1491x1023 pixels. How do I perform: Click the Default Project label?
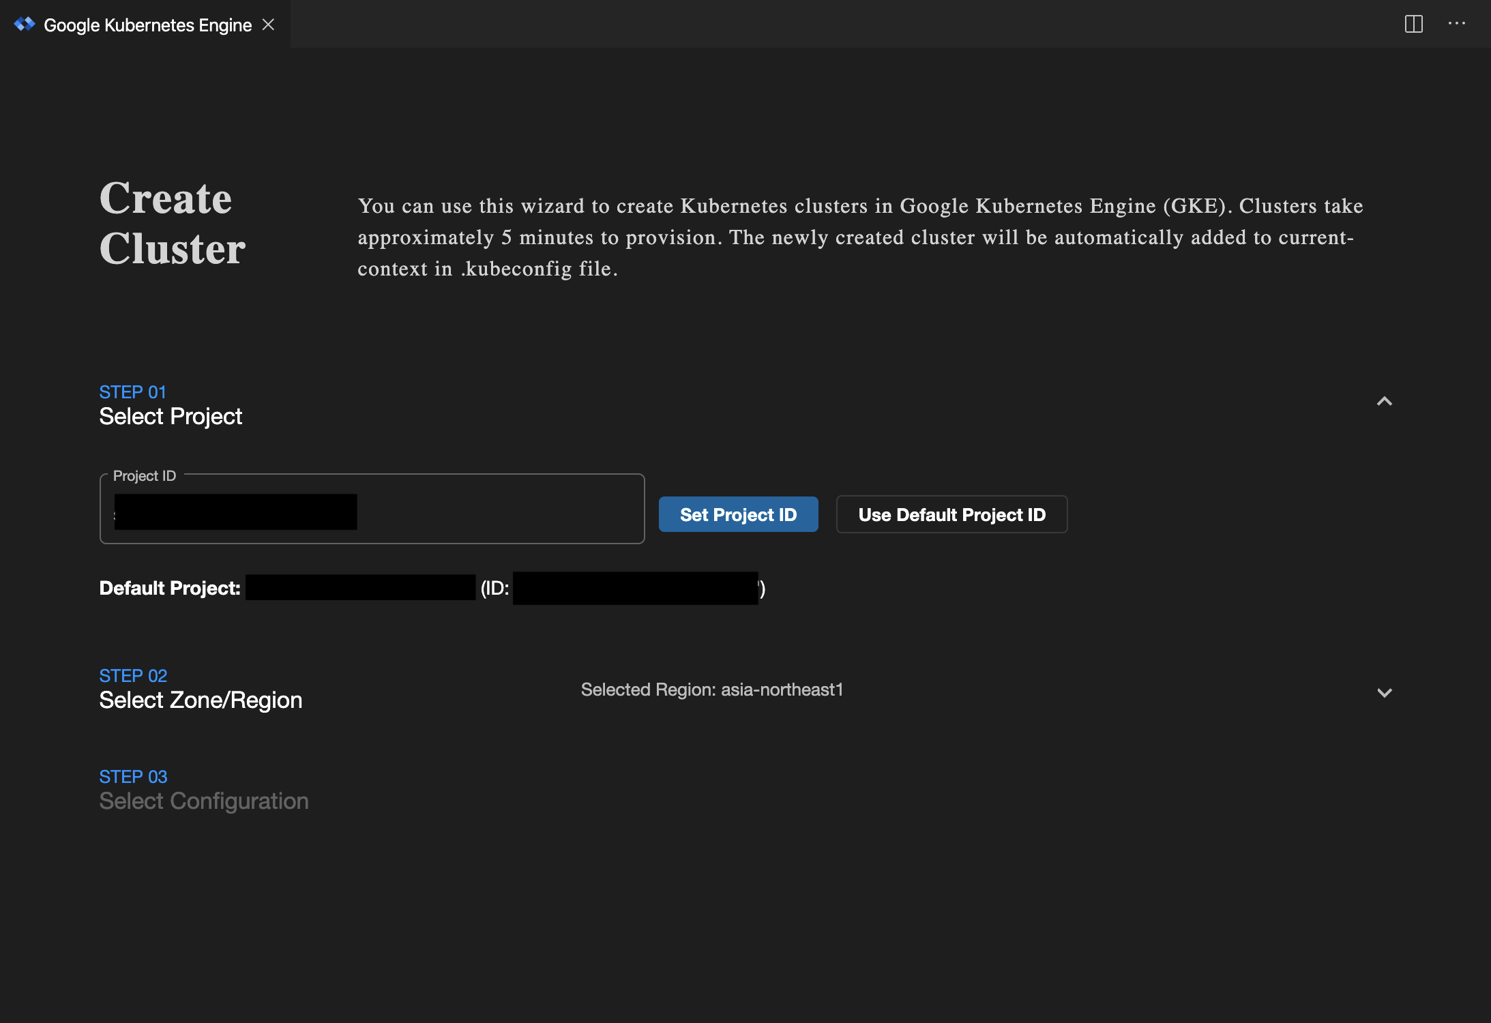170,588
